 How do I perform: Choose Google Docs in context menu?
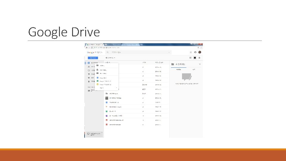coord(107,78)
